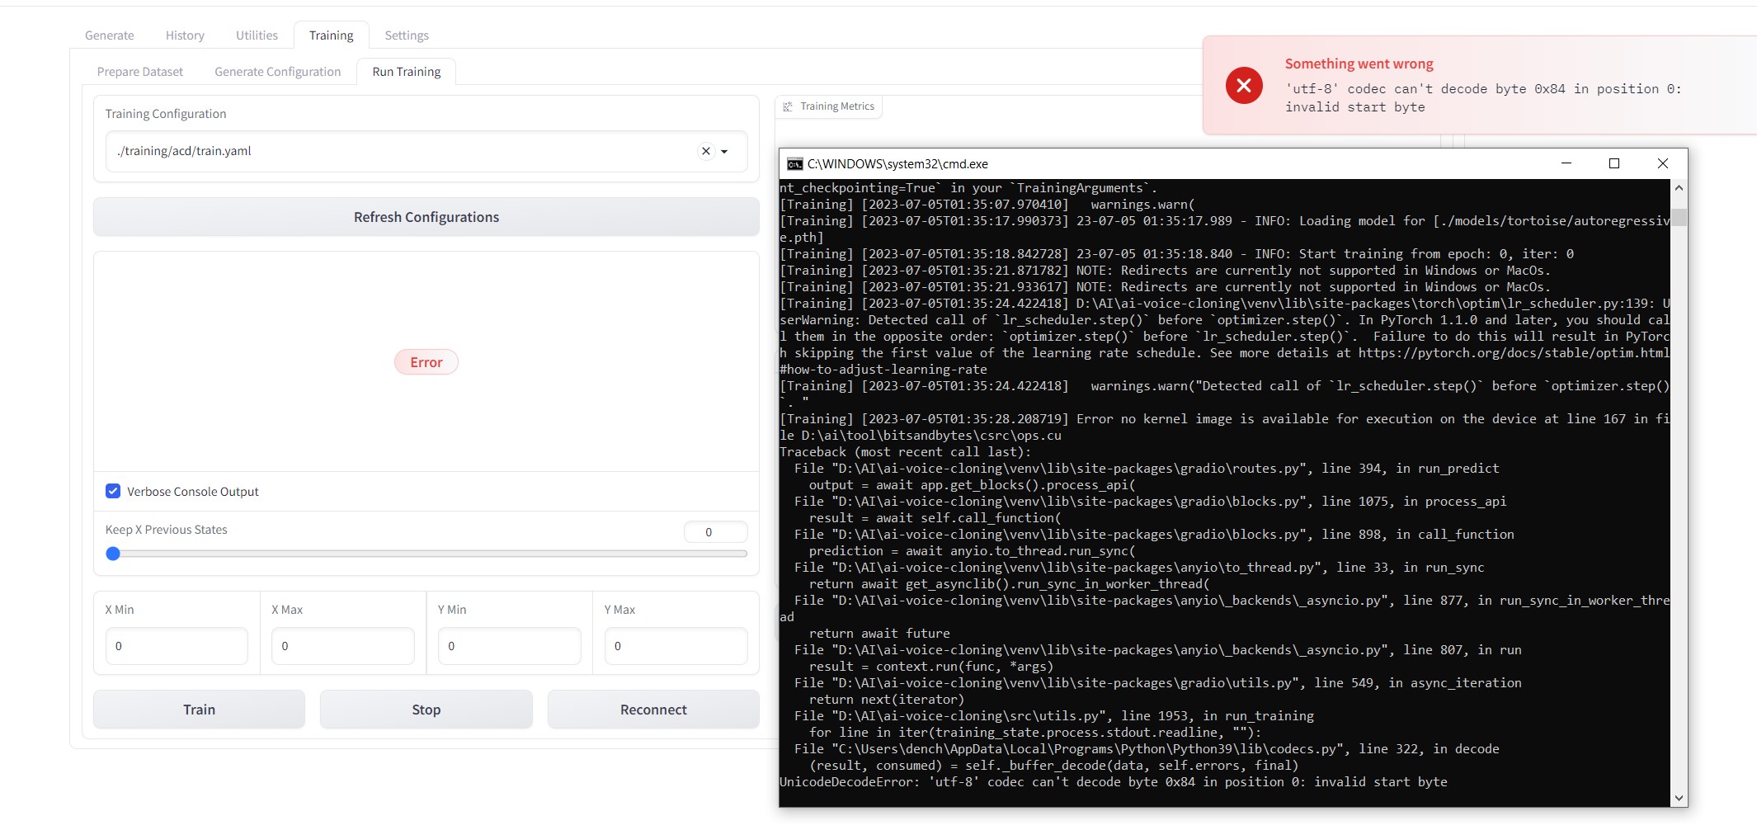
Task: Minimize the cmd.exe window
Action: pyautogui.click(x=1566, y=163)
